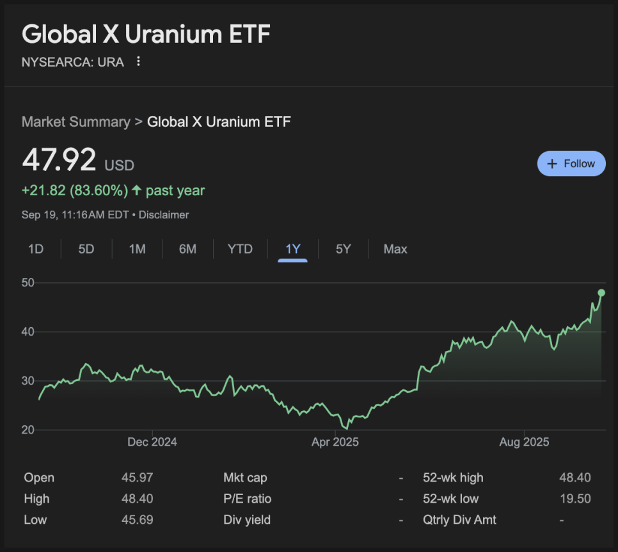Open the Max range tab

click(x=395, y=249)
